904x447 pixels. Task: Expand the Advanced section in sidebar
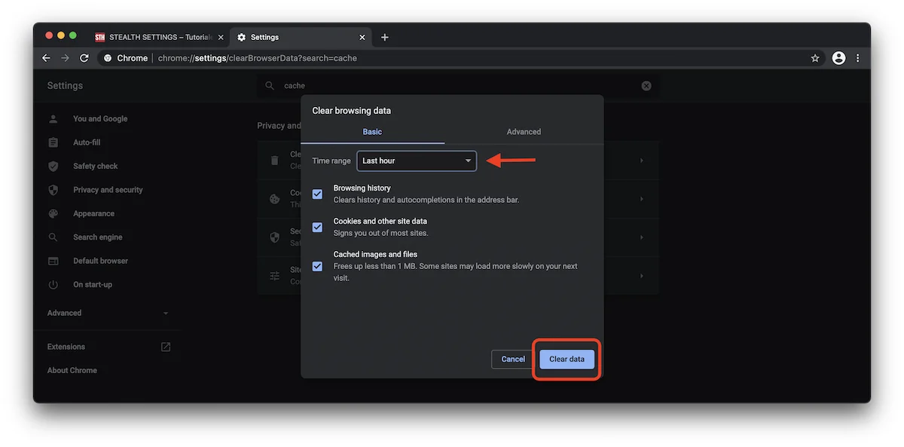(x=105, y=313)
